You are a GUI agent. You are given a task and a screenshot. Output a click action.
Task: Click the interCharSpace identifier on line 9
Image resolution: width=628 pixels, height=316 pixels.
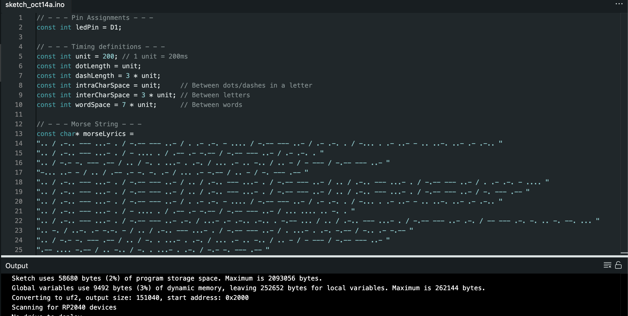point(102,95)
